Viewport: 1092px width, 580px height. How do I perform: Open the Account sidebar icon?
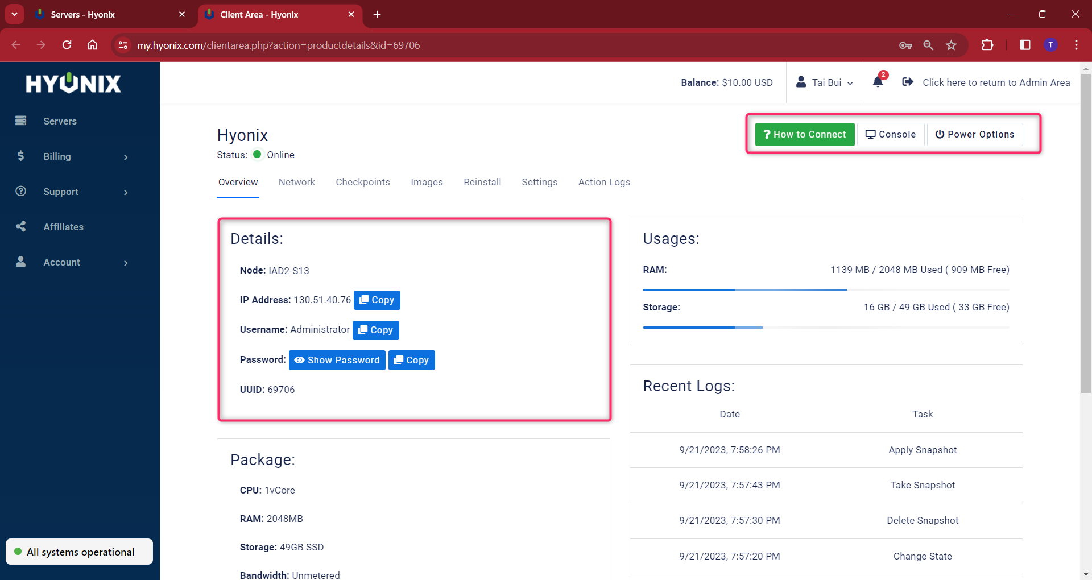(x=21, y=262)
